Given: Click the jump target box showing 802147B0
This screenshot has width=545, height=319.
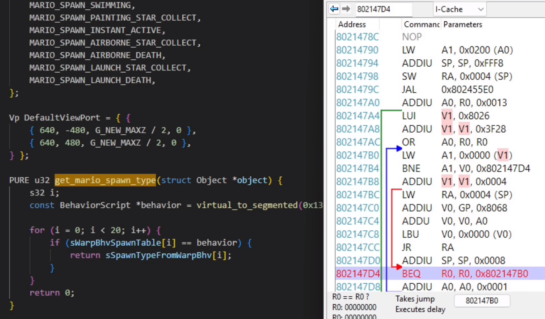Looking at the screenshot, I should pyautogui.click(x=481, y=301).
